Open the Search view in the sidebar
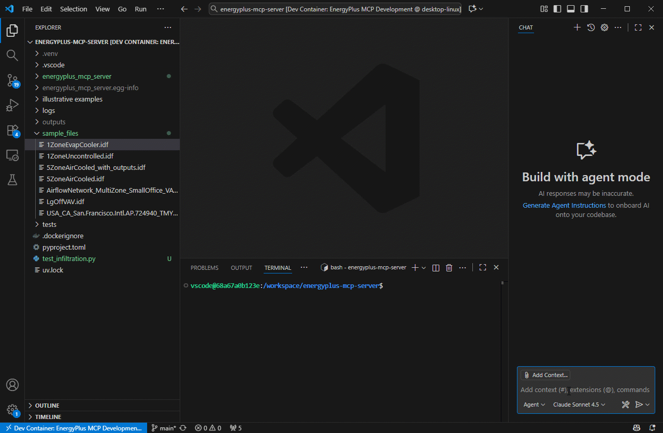The width and height of the screenshot is (663, 433). click(12, 55)
